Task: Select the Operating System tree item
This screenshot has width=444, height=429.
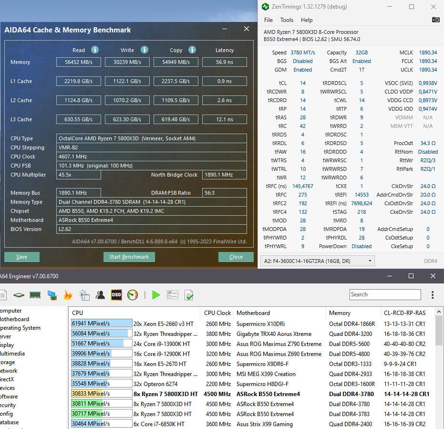Action: [x=20, y=328]
